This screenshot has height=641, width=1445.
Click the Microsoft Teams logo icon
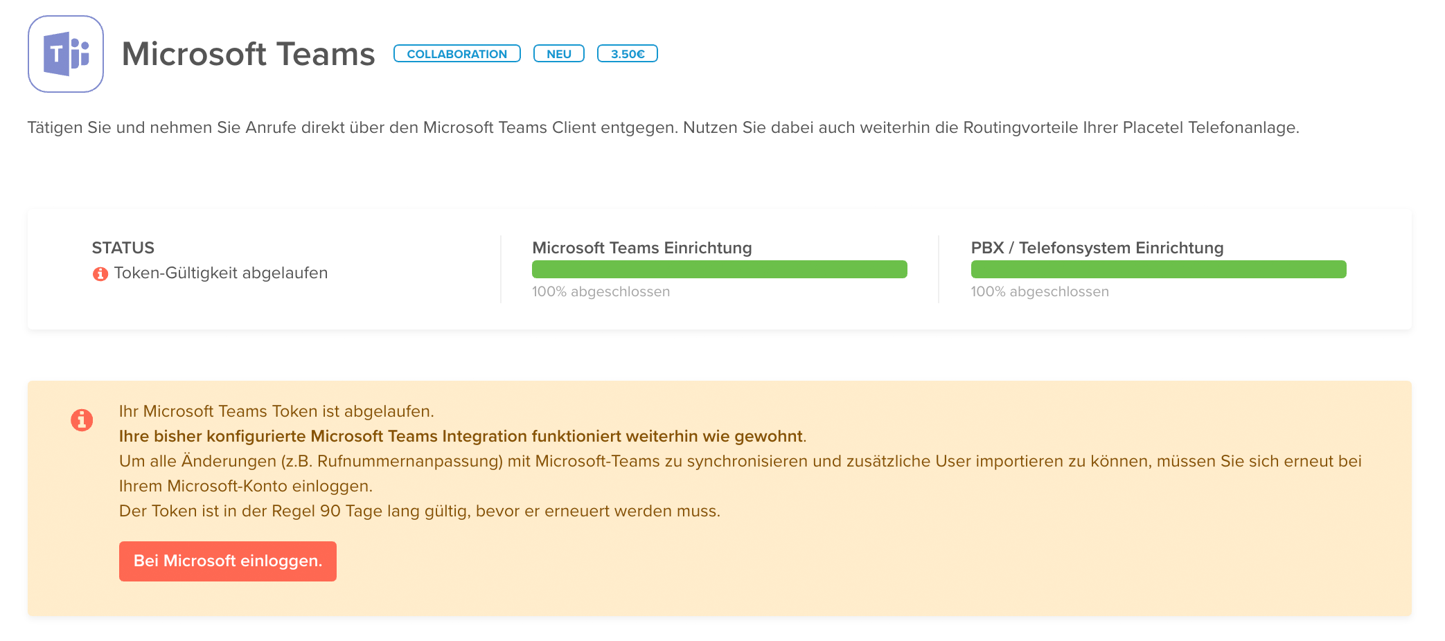pyautogui.click(x=66, y=54)
